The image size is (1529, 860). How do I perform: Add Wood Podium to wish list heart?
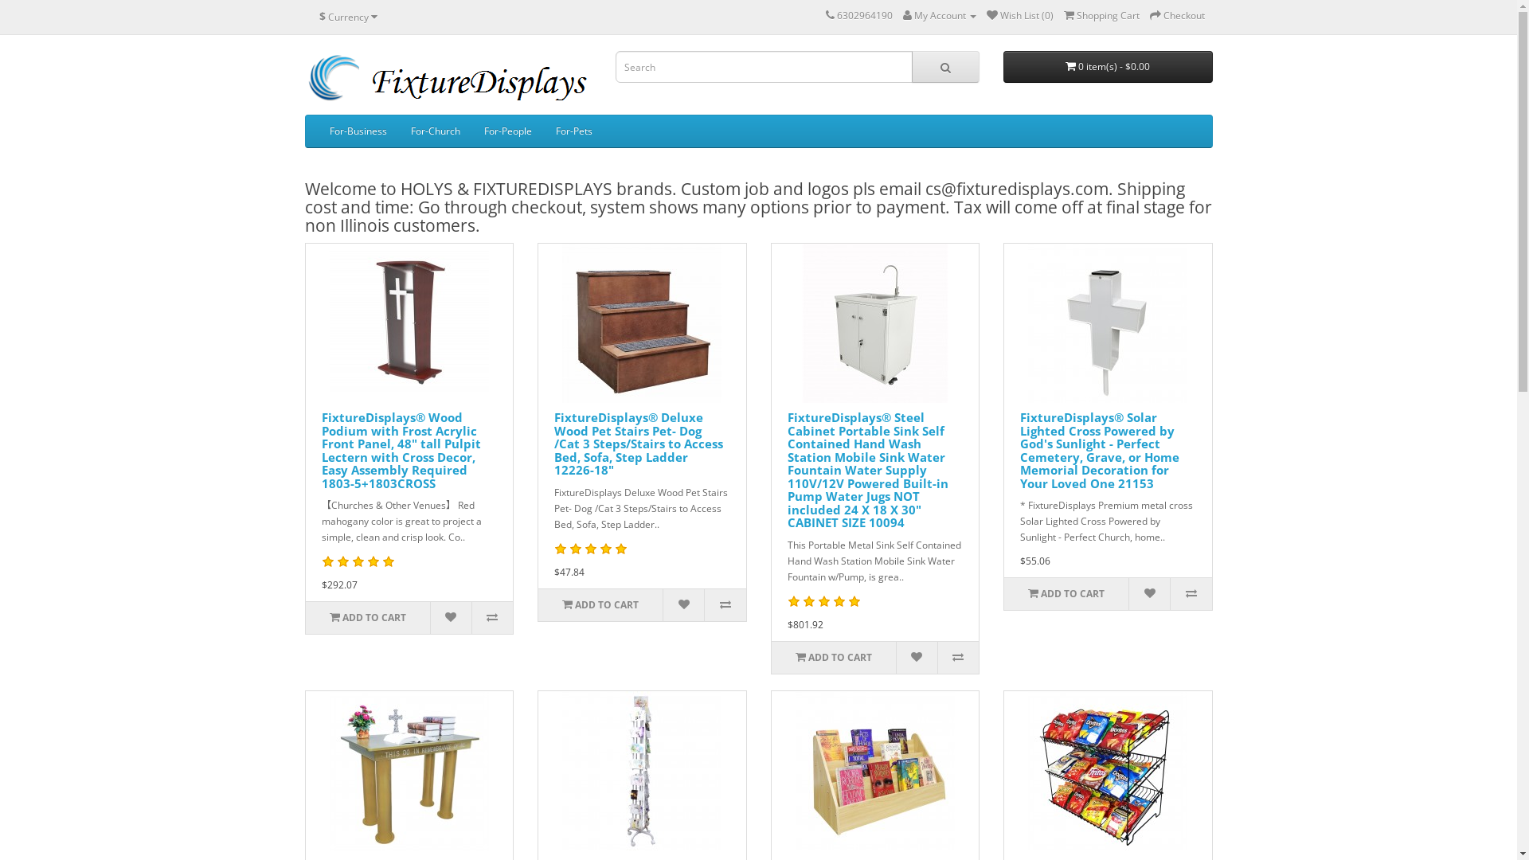pos(451,618)
